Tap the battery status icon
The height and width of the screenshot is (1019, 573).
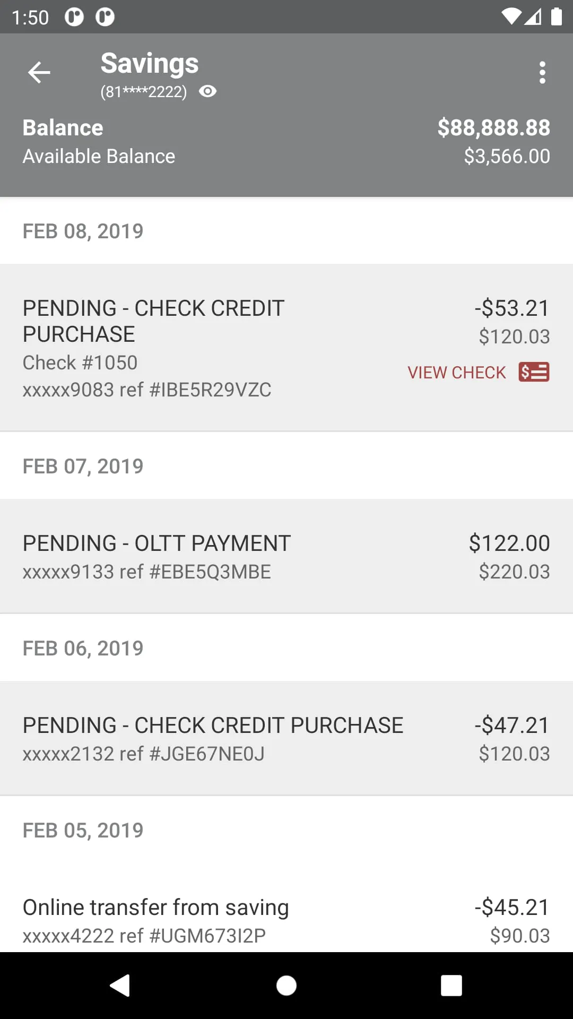click(556, 17)
